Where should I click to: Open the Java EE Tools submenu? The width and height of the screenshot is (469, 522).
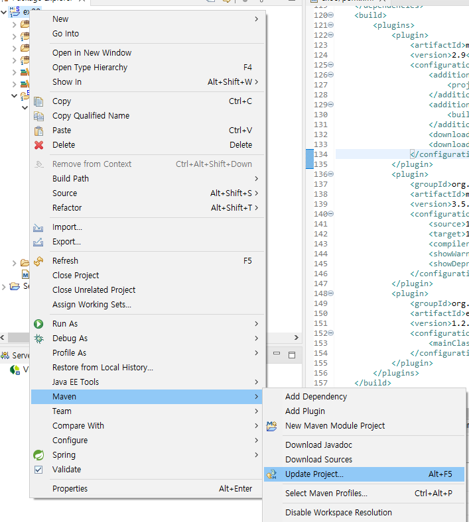pyautogui.click(x=147, y=382)
